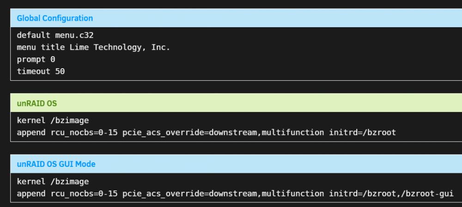Place cursor on 'default menu.c32' line
The image size is (462, 207).
pyautogui.click(x=55, y=35)
